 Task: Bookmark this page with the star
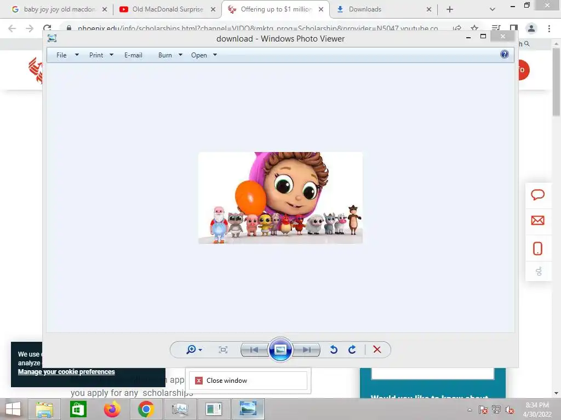[474, 28]
